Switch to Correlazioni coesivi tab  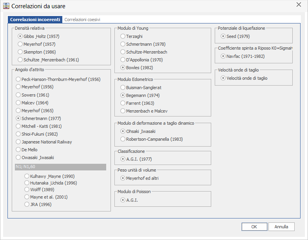(82, 20)
